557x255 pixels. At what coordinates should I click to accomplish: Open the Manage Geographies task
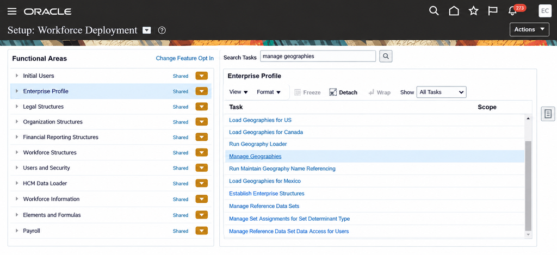click(255, 156)
